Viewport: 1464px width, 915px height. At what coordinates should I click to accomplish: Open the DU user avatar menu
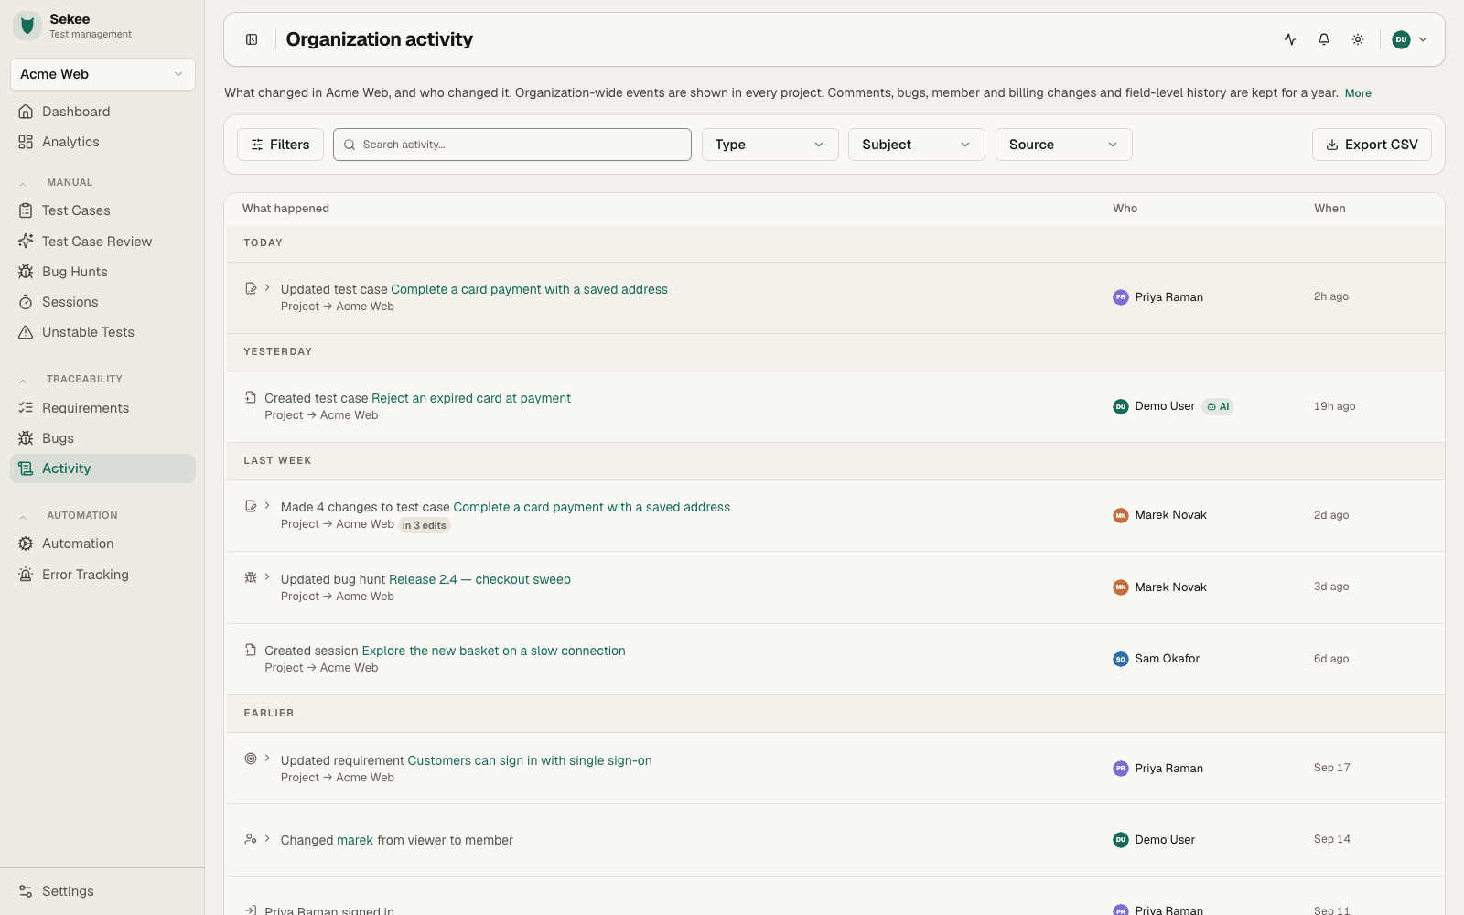click(1409, 39)
